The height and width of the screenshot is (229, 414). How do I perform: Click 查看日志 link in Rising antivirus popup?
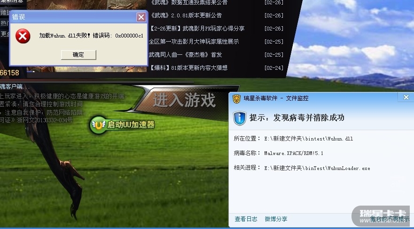click(246, 219)
